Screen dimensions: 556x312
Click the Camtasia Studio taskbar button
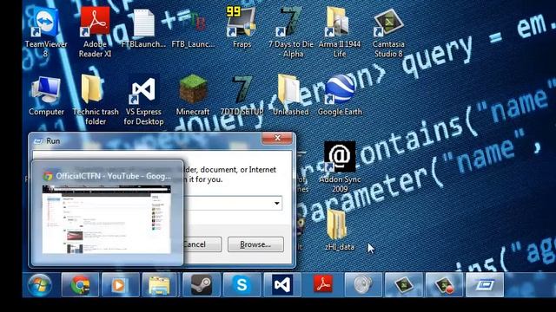click(x=403, y=285)
